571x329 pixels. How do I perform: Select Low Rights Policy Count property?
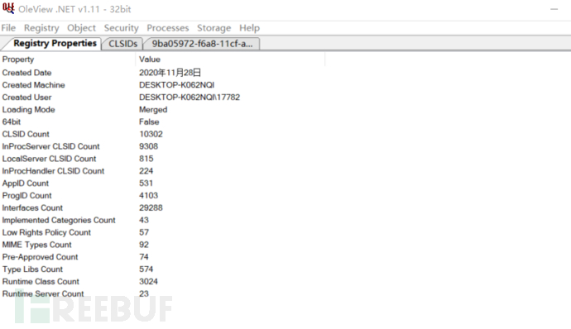pyautogui.click(x=46, y=232)
